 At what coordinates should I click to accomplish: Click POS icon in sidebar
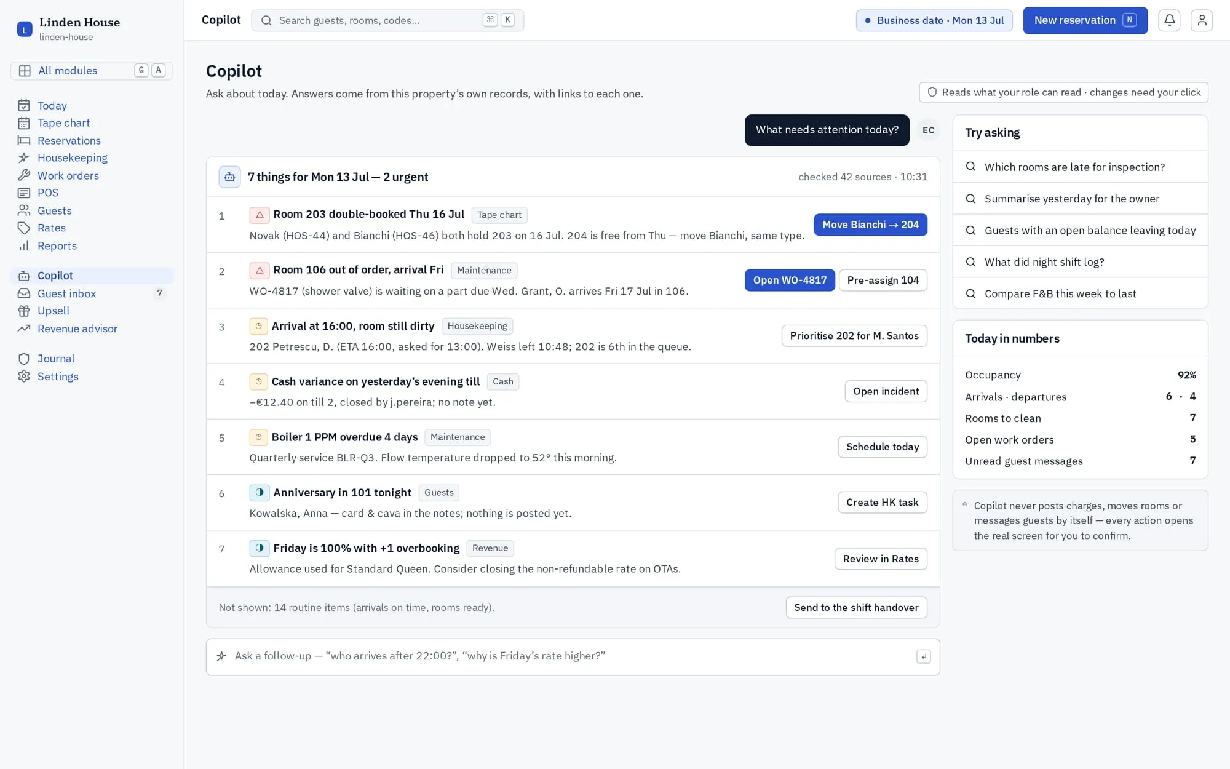coord(24,193)
